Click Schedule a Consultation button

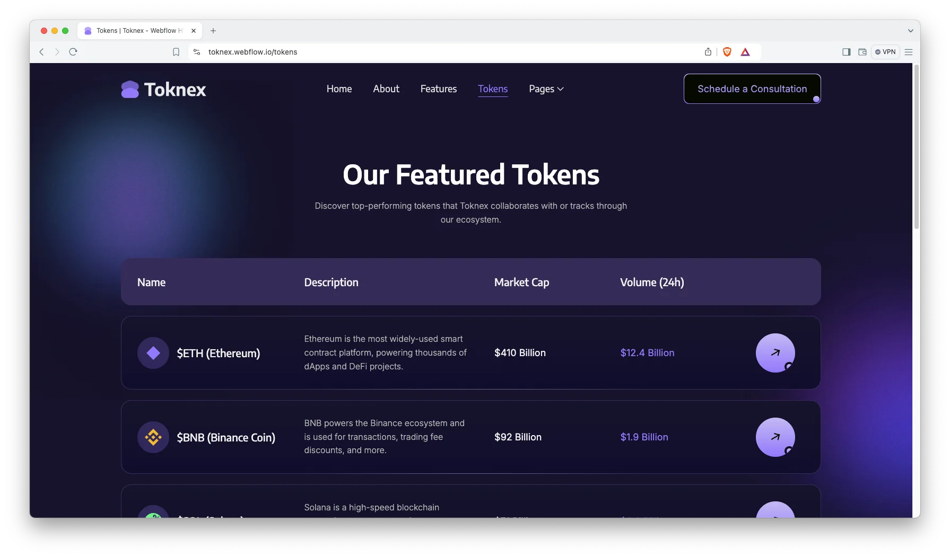[752, 89]
